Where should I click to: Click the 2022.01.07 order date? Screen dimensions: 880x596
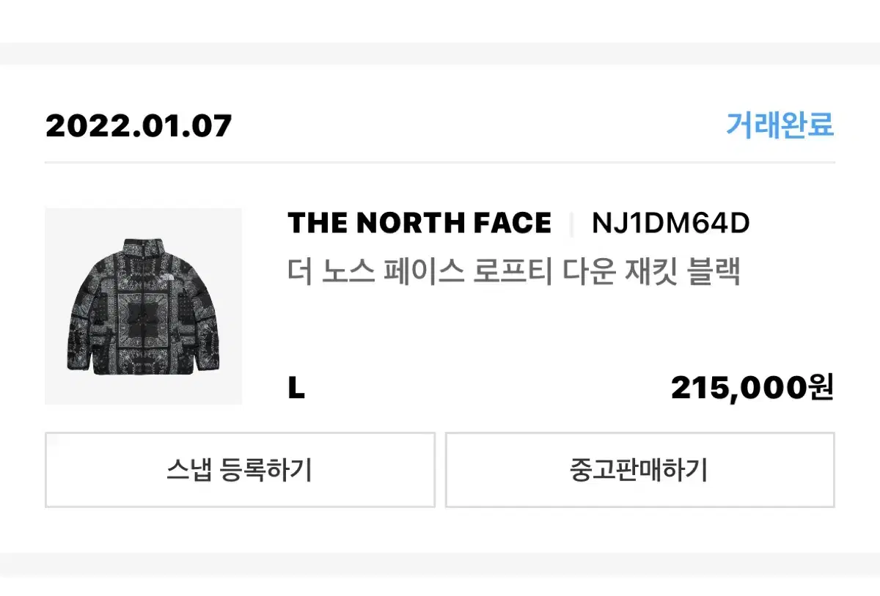coord(139,126)
